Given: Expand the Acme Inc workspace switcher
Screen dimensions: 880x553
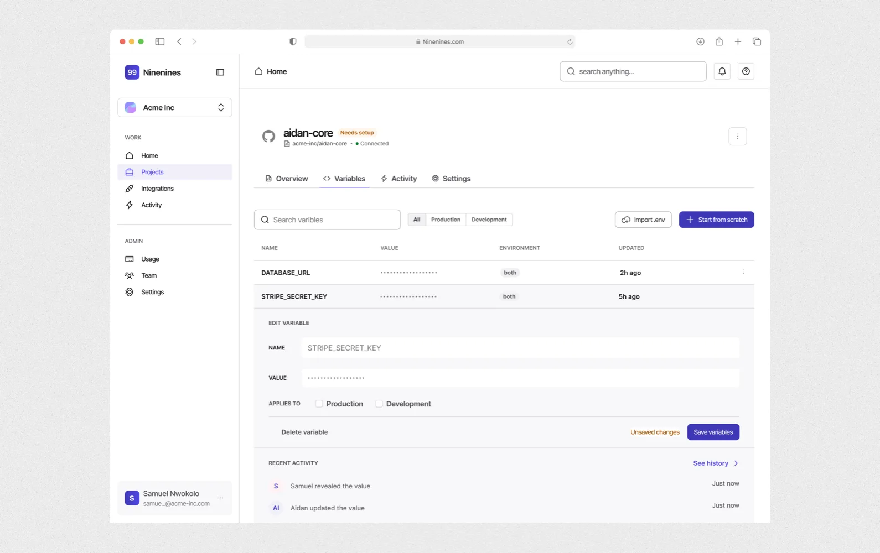Looking at the screenshot, I should pyautogui.click(x=174, y=108).
